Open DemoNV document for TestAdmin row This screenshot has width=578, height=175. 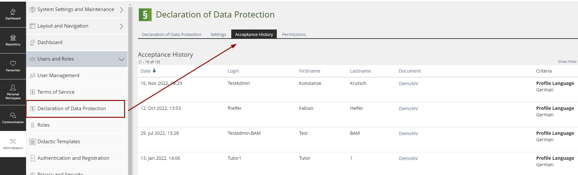tap(408, 84)
